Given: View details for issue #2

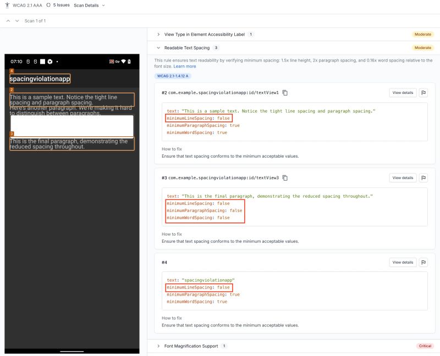Looking at the screenshot, I should click(402, 93).
